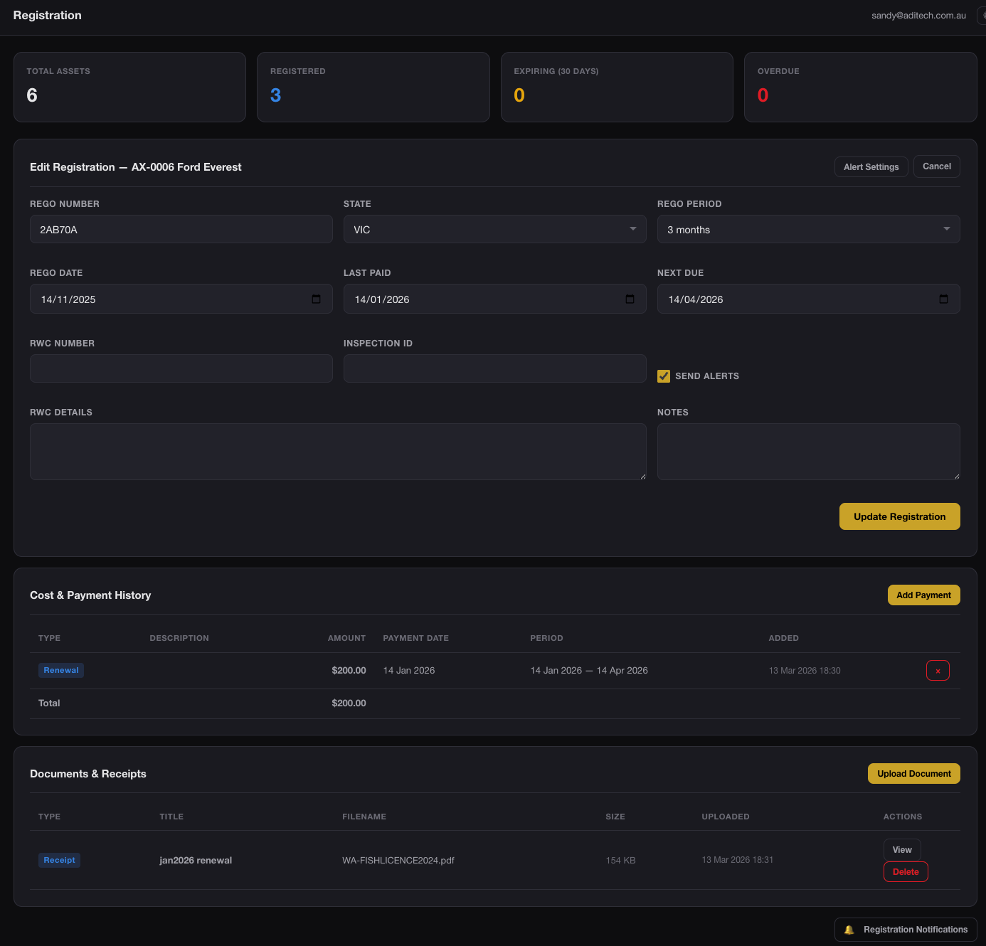Click the Registration page title

coord(48,16)
